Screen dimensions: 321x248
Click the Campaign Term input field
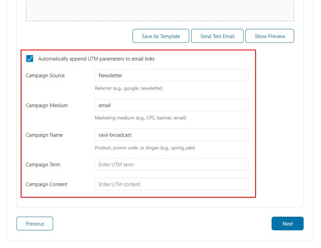point(171,164)
